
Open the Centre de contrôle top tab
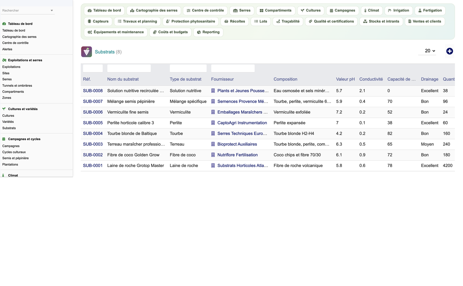205,11
